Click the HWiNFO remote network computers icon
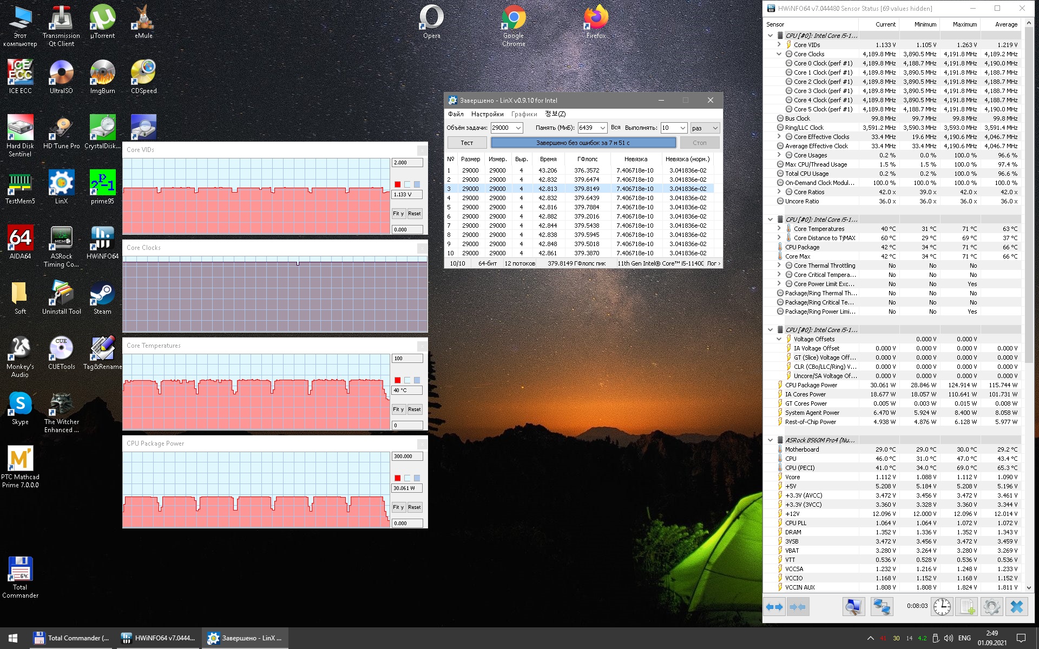The height and width of the screenshot is (649, 1039). 881,607
